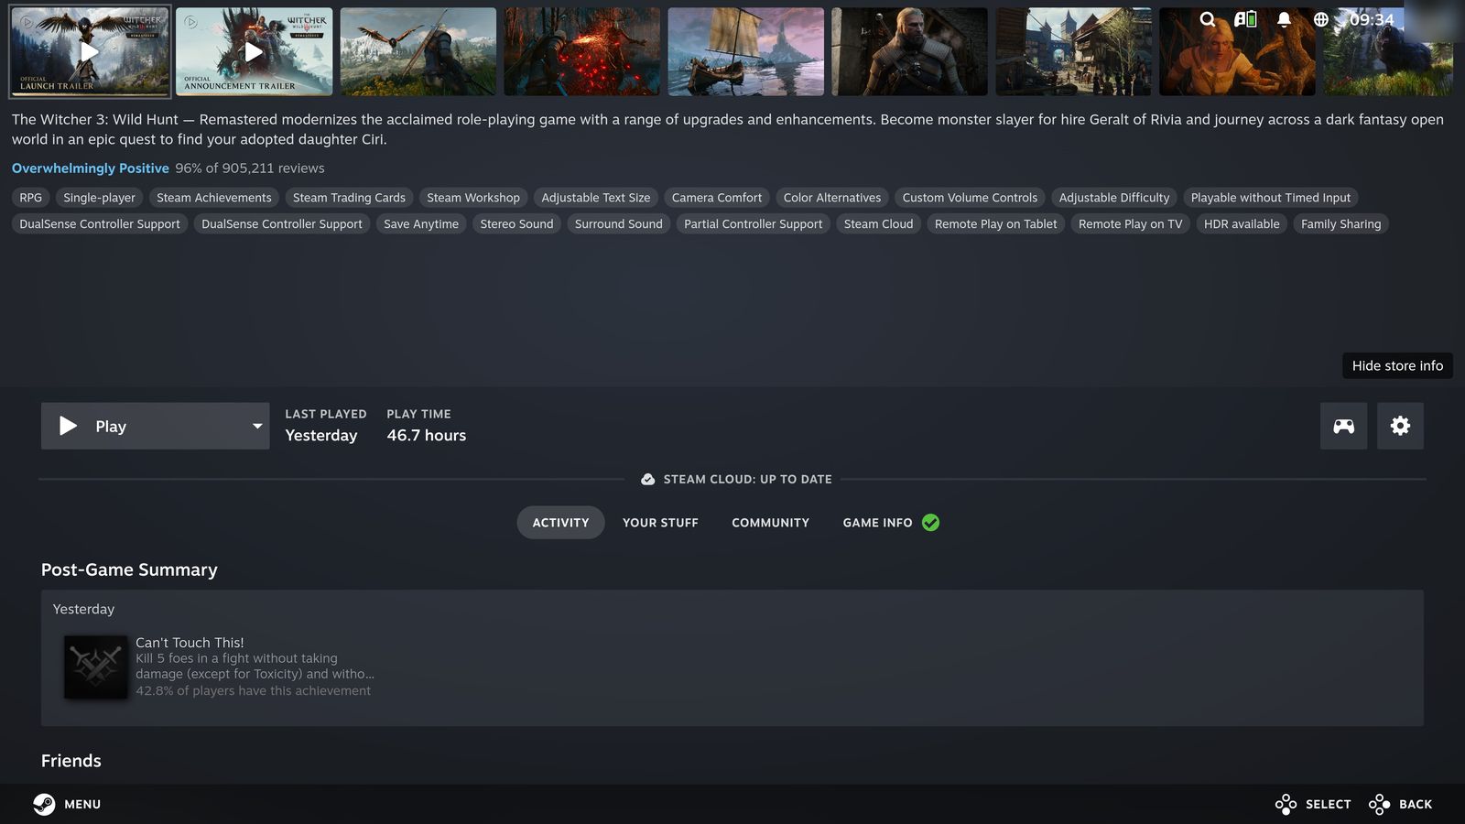
Task: Open game settings gear icon
Action: tap(1400, 426)
